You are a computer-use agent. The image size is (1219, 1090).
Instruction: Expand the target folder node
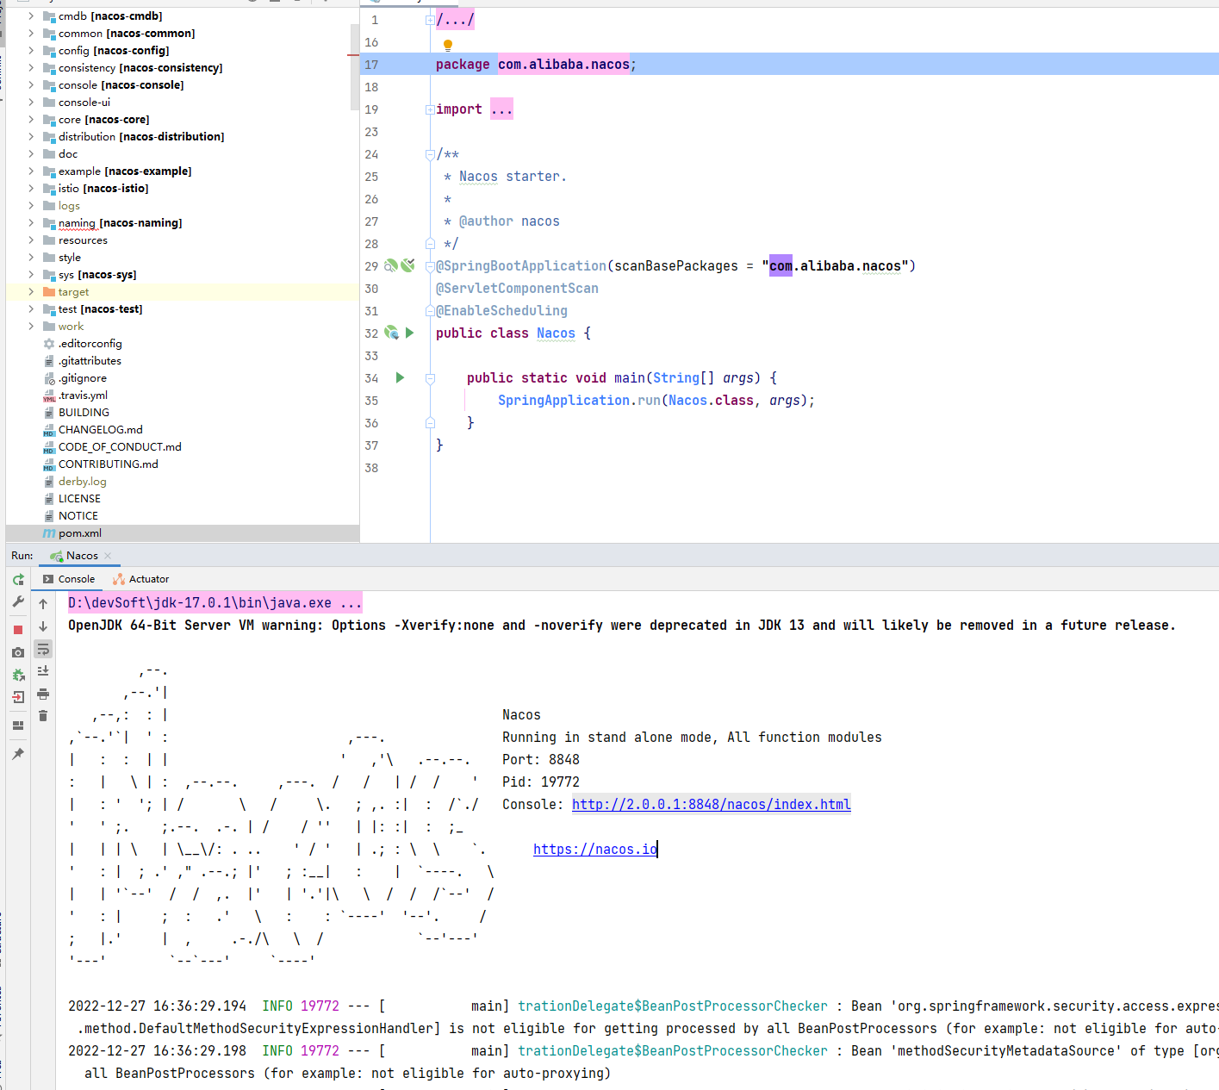click(x=31, y=292)
